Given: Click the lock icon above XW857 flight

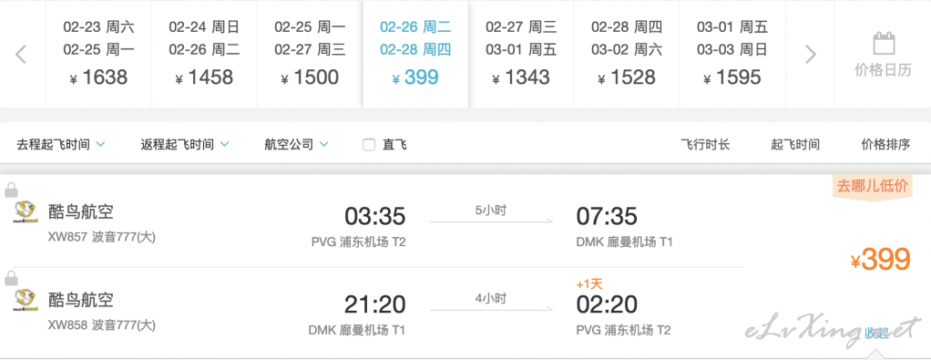Looking at the screenshot, I should [x=11, y=190].
